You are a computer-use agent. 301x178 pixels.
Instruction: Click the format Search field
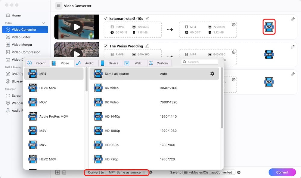pyautogui.click(x=200, y=62)
